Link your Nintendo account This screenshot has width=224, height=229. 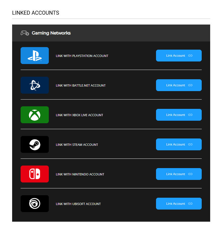pyautogui.click(x=179, y=174)
